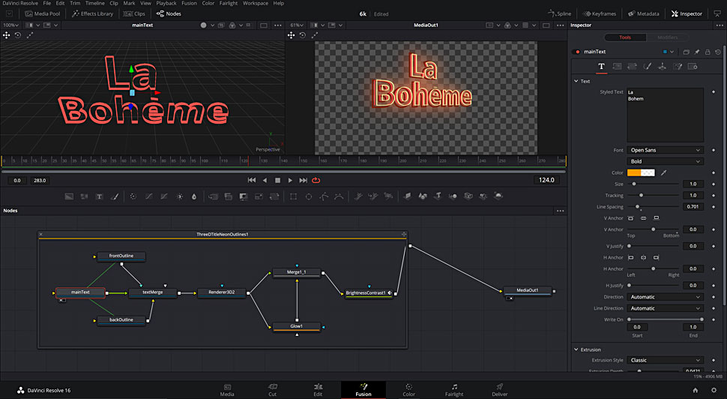Select the Renderer3D2 node

click(x=222, y=292)
